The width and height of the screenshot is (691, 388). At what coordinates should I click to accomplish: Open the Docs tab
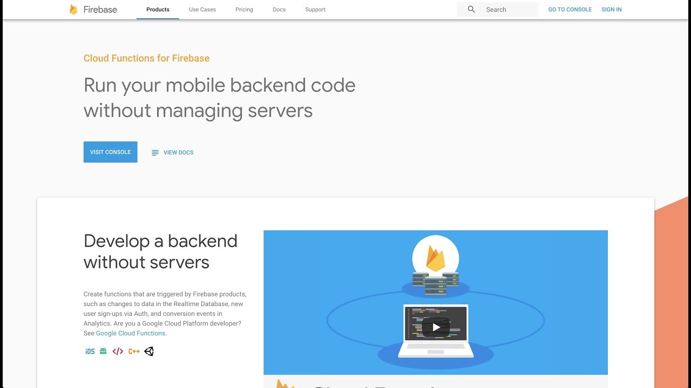(279, 10)
